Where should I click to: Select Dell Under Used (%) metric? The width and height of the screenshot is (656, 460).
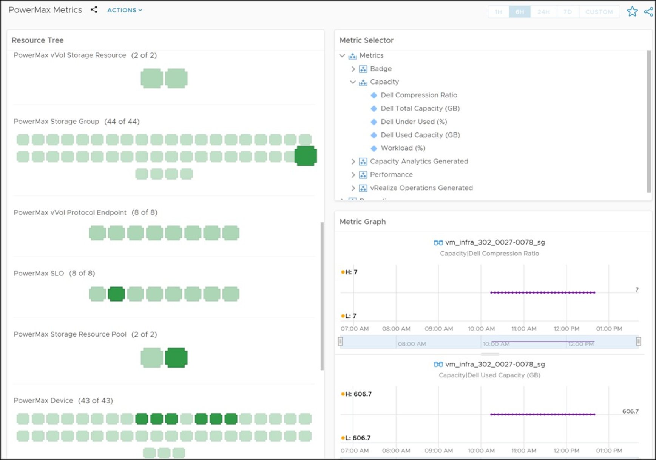click(414, 122)
